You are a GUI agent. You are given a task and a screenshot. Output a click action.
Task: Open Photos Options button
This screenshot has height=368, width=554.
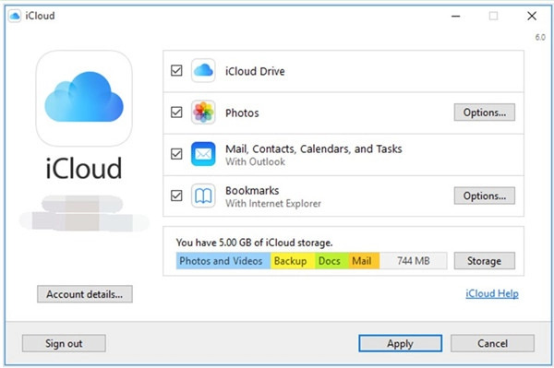(x=485, y=113)
